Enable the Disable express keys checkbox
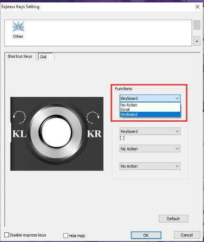204x242 pixels. point(7,235)
